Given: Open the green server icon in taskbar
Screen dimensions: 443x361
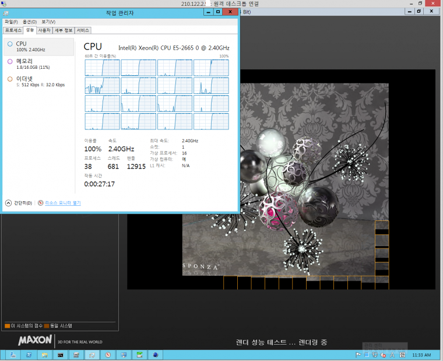Looking at the screenshot, I should pos(139,355).
